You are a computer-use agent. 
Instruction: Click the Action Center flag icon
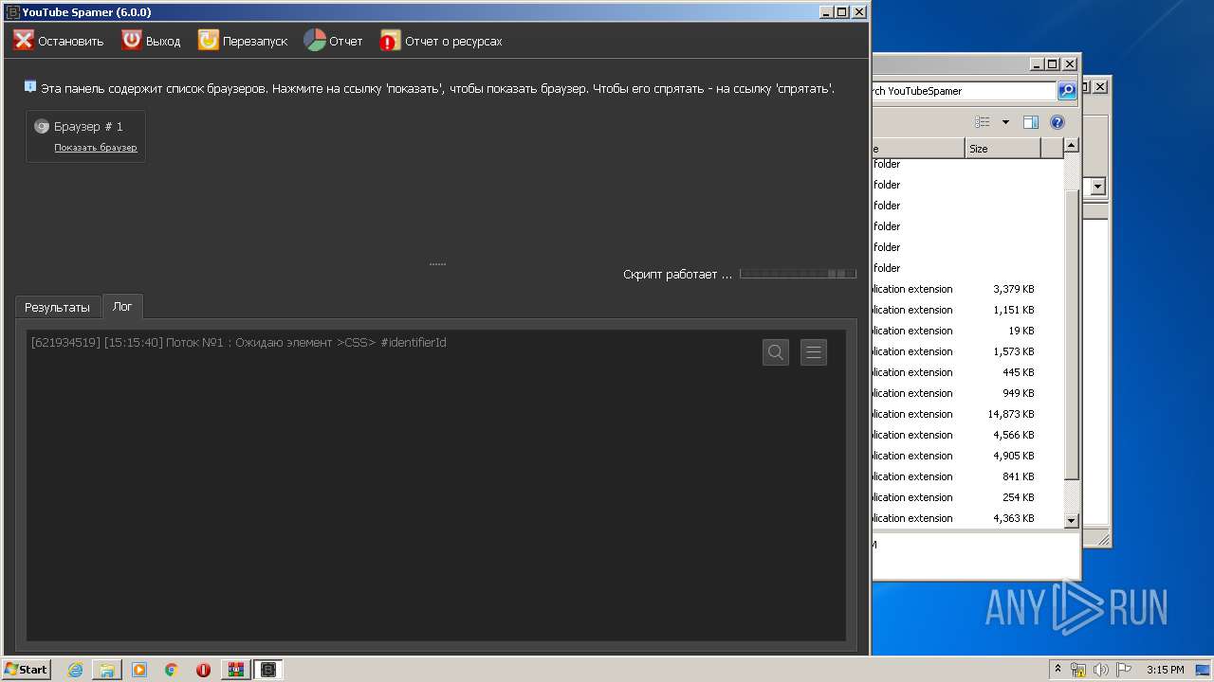coord(1124,670)
